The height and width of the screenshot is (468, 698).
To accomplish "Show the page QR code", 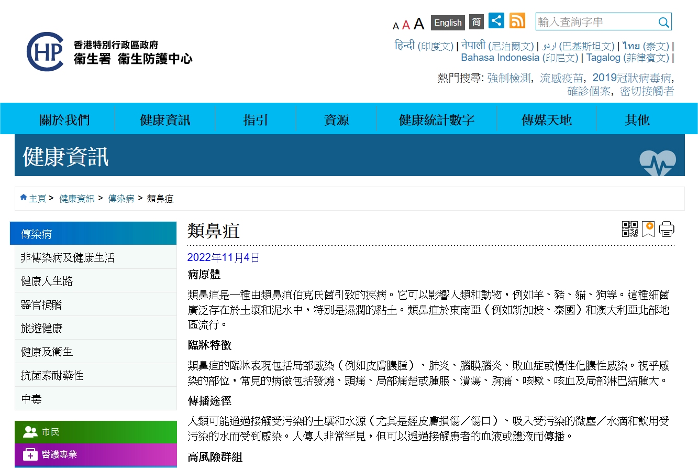I will (x=629, y=229).
